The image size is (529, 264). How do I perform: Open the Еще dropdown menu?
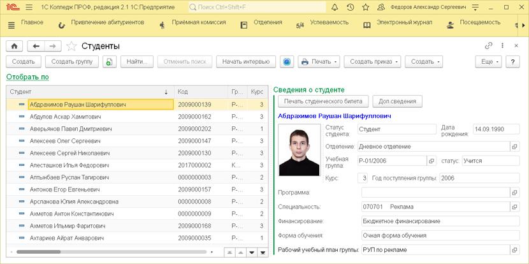(x=488, y=62)
